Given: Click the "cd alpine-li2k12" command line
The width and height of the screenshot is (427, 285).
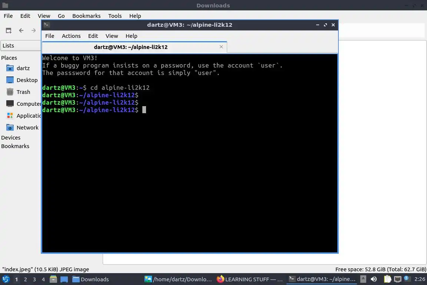Looking at the screenshot, I should 120,88.
